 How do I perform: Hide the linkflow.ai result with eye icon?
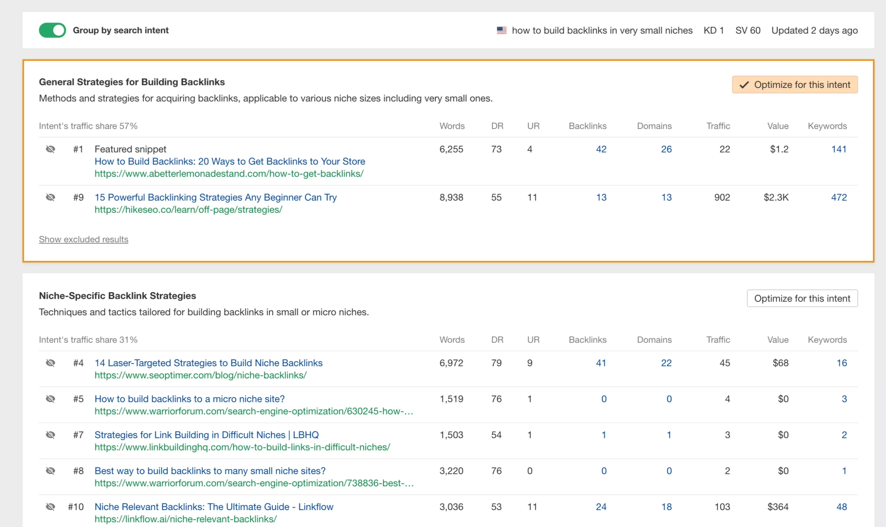pyautogui.click(x=51, y=507)
